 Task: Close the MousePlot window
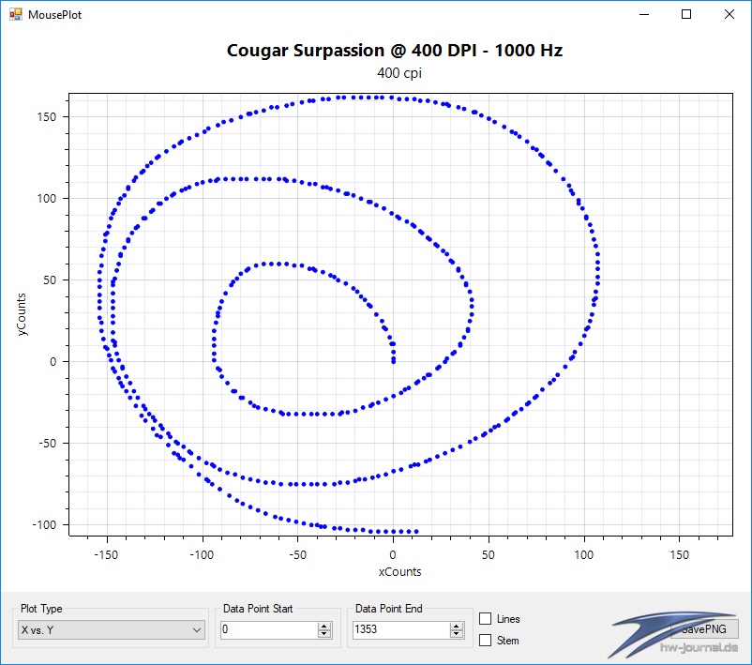(729, 14)
